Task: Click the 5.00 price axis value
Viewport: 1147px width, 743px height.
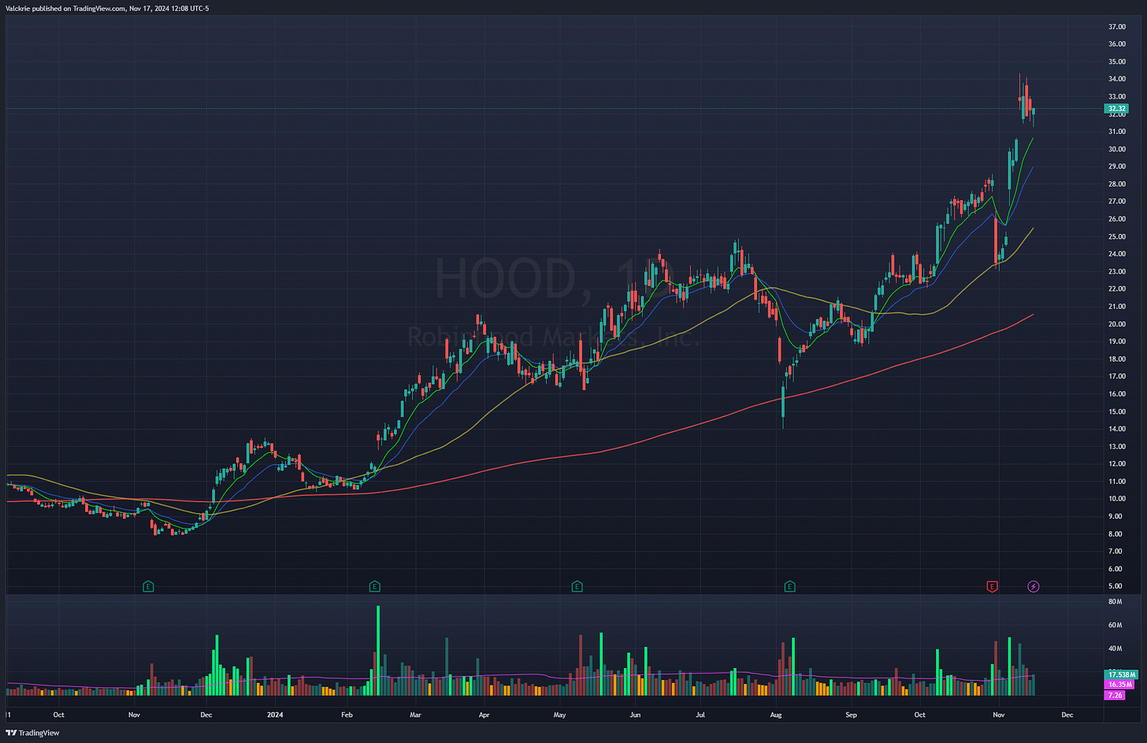Action: [1115, 586]
